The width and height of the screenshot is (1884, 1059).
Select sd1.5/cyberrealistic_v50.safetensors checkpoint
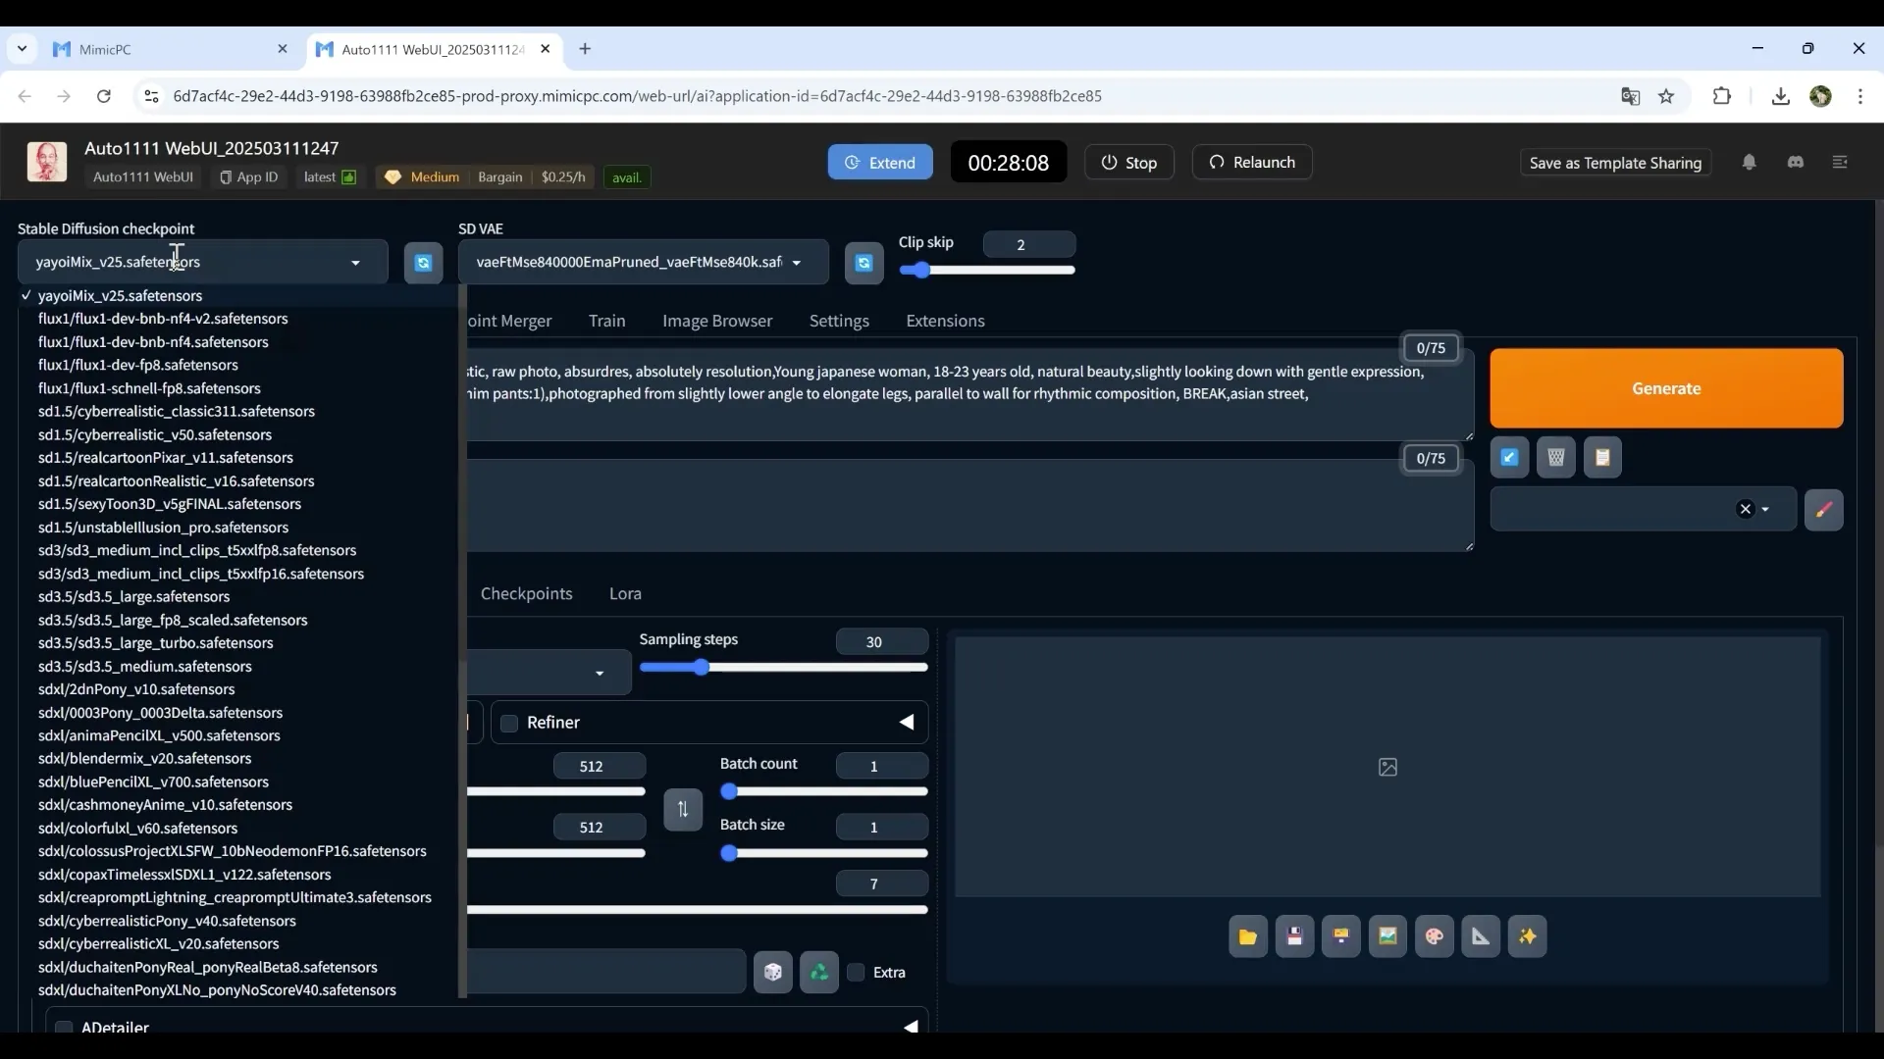pos(155,434)
